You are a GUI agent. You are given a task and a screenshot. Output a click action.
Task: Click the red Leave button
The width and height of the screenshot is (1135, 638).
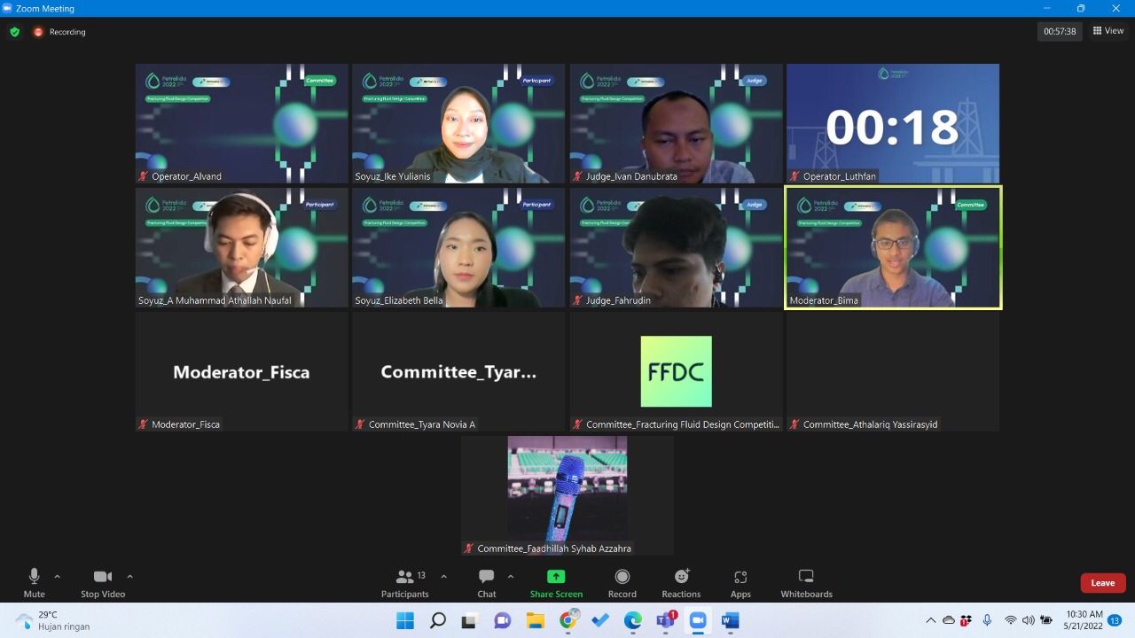click(x=1102, y=583)
